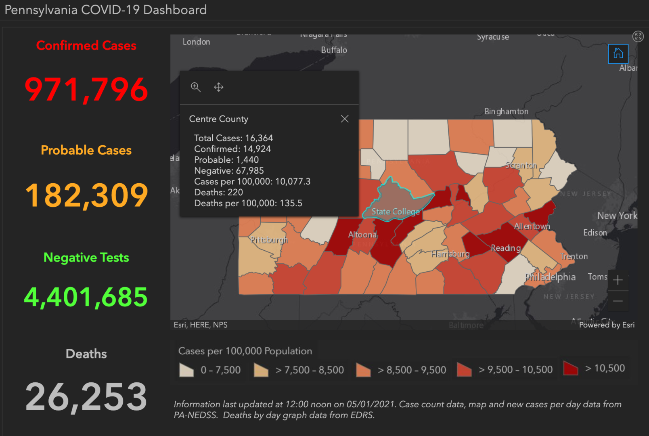Click the Binghamton label on the map
The height and width of the screenshot is (436, 649).
click(507, 111)
